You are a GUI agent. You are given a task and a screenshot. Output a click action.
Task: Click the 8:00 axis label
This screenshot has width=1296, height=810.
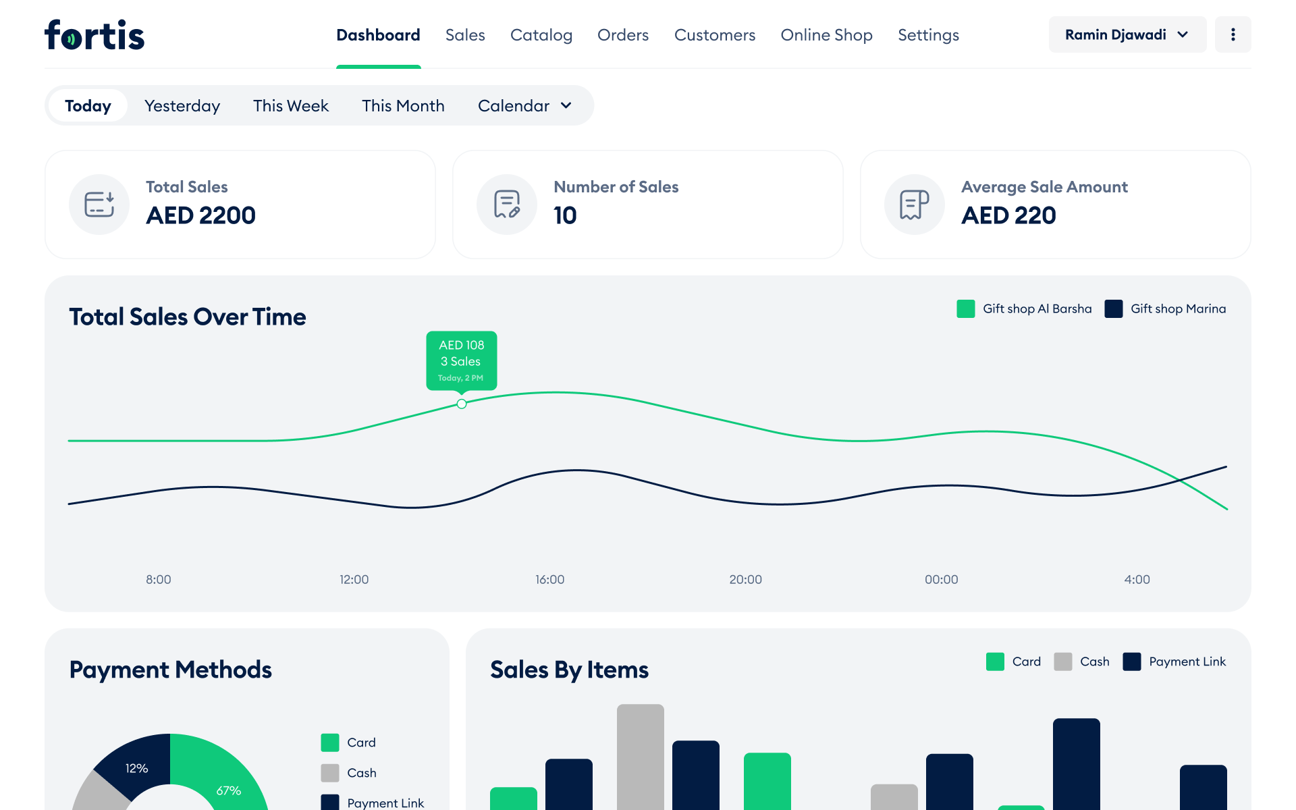point(159,579)
